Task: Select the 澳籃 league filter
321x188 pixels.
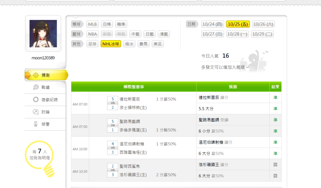Action: point(164,34)
